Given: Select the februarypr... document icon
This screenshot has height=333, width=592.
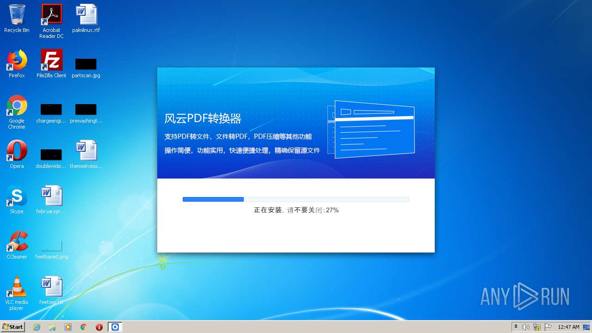Looking at the screenshot, I should click(51, 200).
